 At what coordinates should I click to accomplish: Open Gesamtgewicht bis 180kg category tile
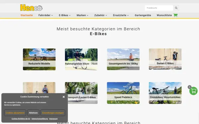123,59
